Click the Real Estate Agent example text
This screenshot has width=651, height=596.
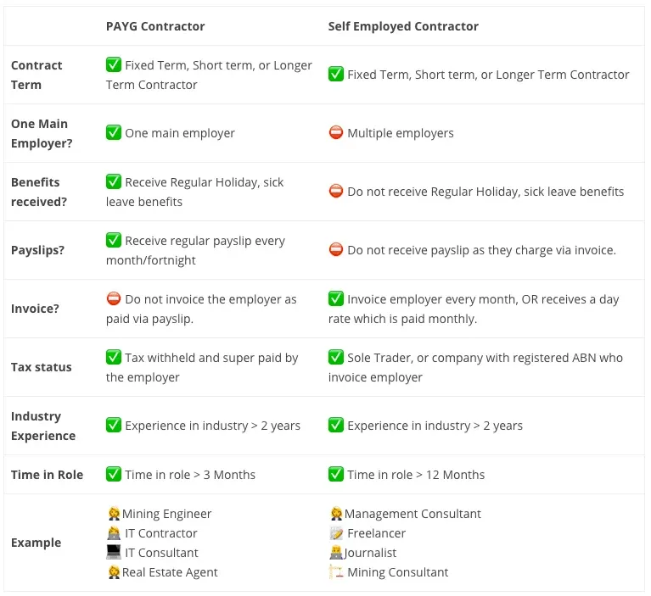170,572
